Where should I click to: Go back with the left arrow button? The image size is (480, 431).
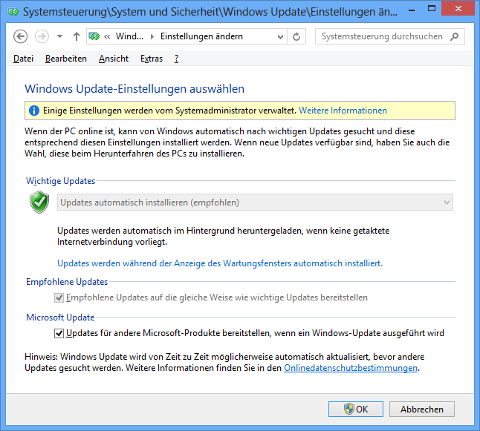tap(21, 36)
